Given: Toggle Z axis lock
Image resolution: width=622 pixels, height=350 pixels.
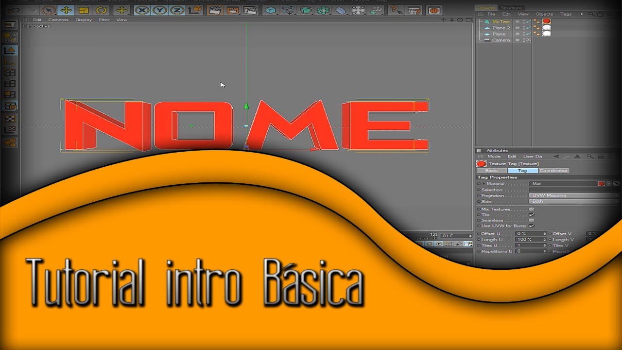Looking at the screenshot, I should 177,10.
